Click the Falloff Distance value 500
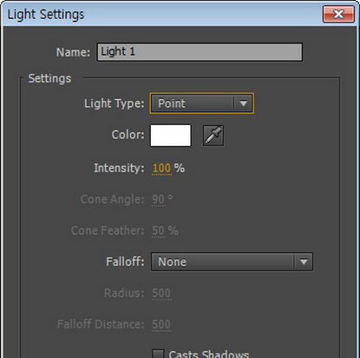360x358 pixels. point(161,324)
